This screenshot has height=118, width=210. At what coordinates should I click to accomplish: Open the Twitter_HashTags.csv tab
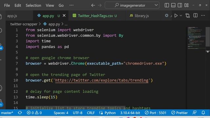95,16
